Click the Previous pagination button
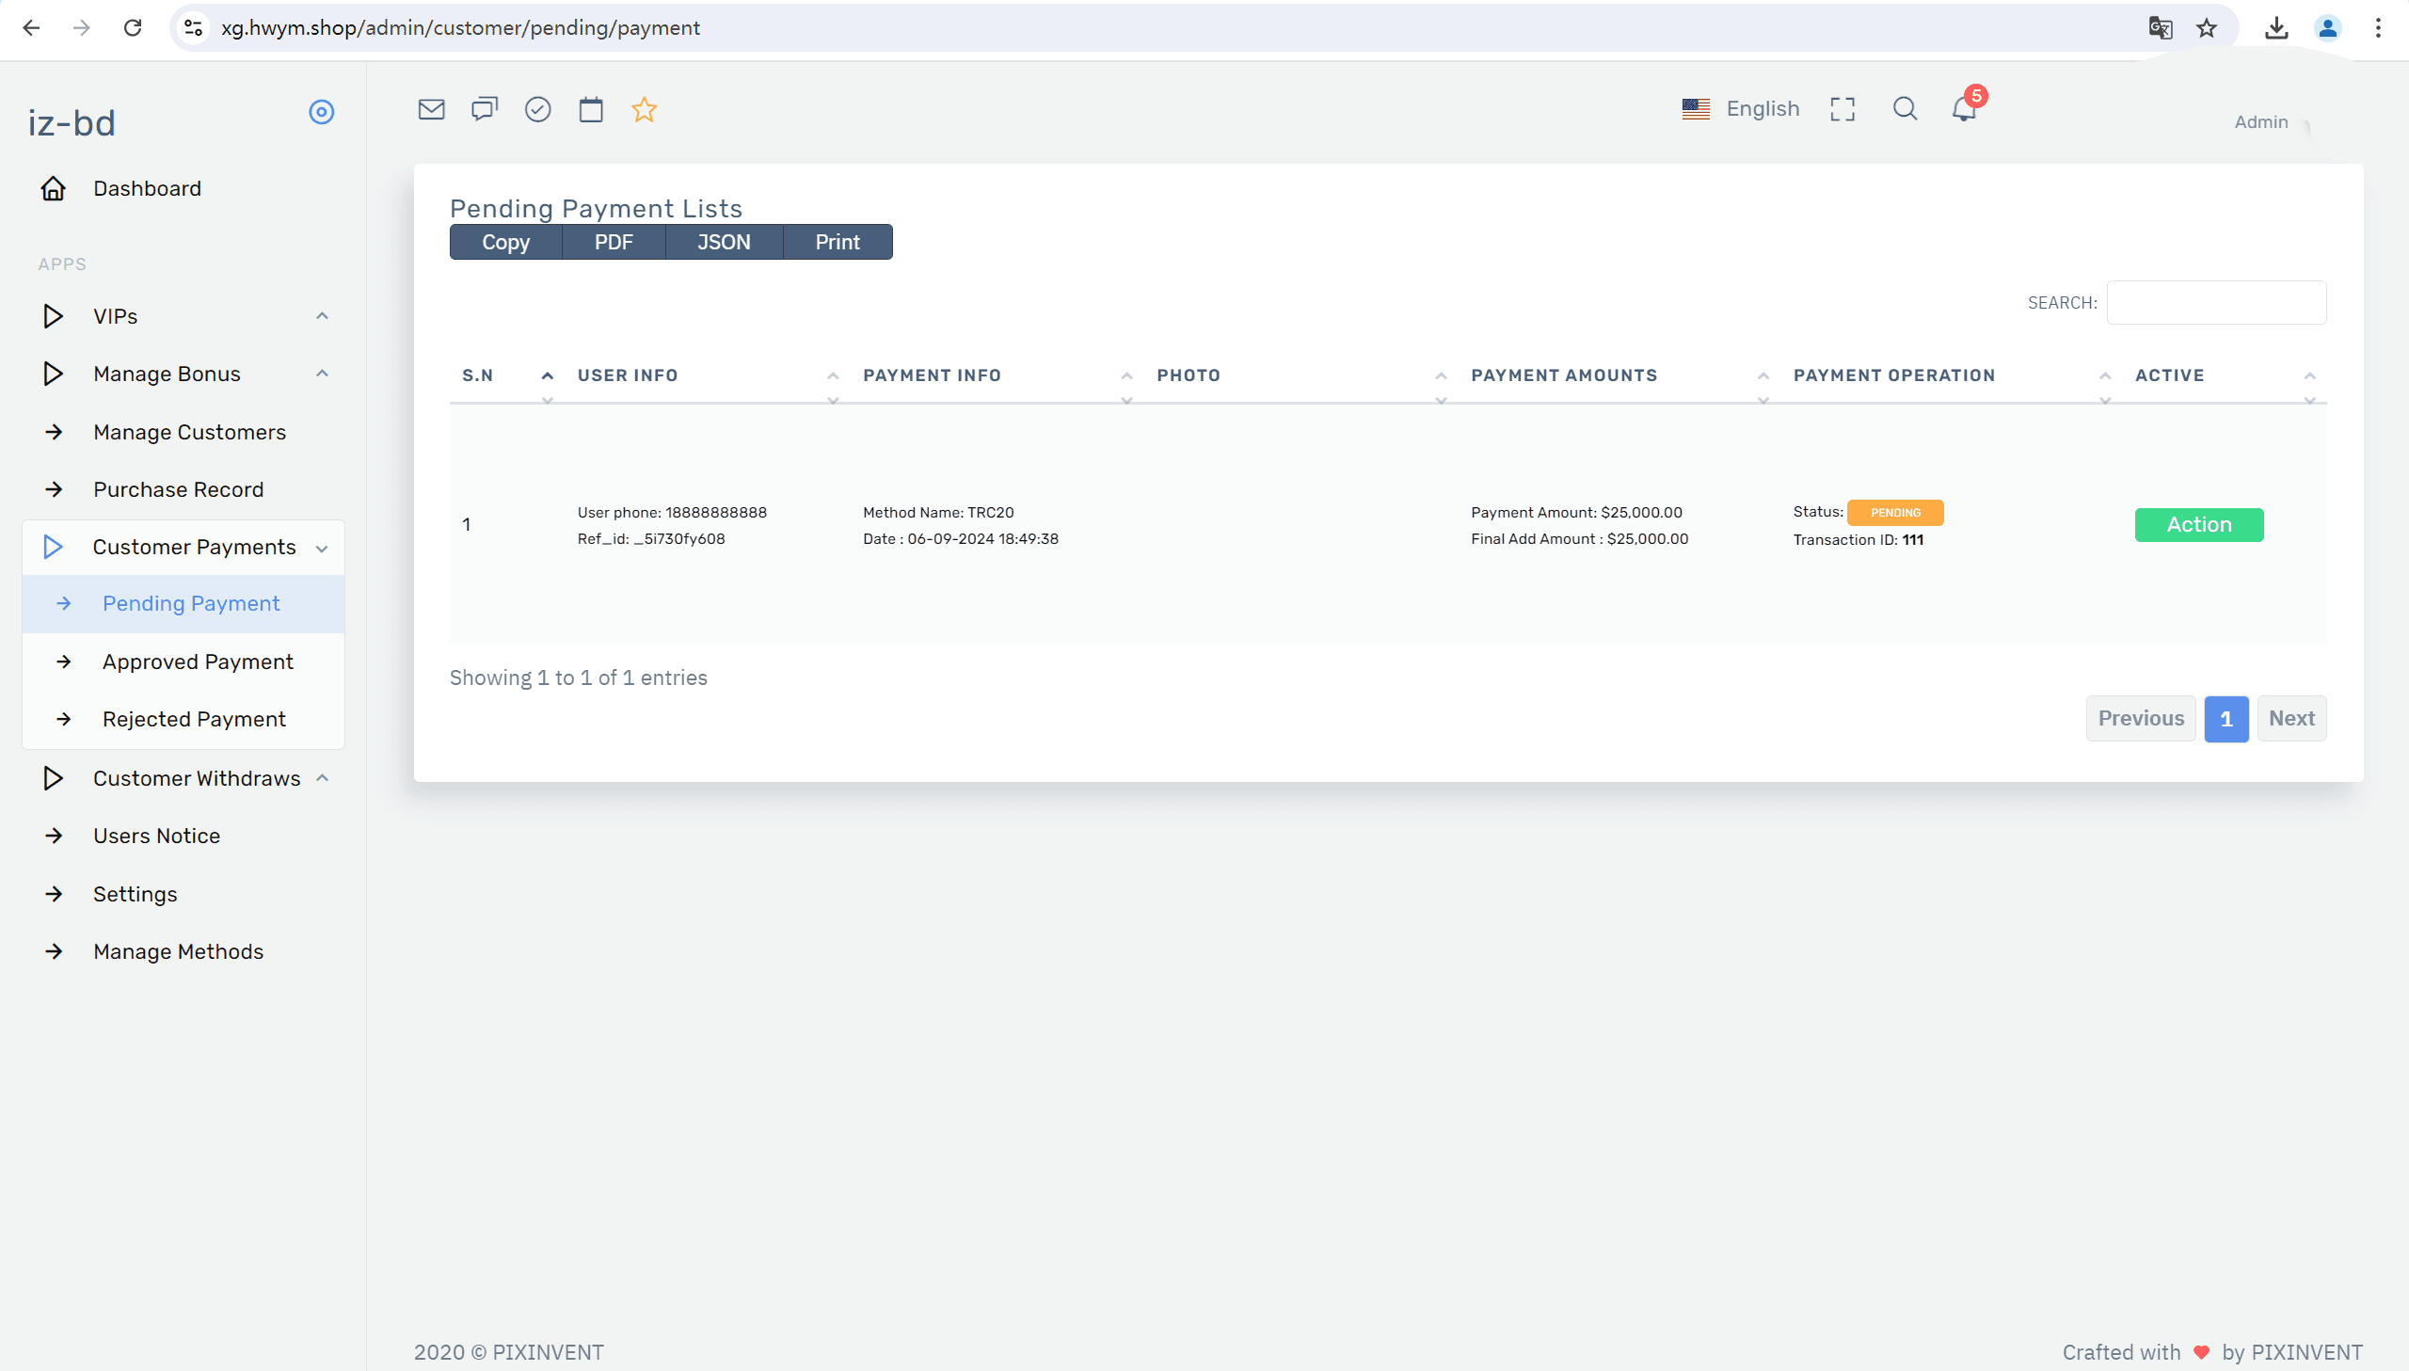The width and height of the screenshot is (2409, 1371). pos(2141,719)
